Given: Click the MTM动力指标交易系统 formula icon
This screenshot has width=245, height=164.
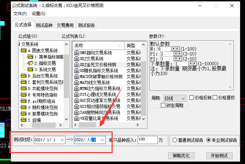Looking at the screenshot, I should [77, 89].
